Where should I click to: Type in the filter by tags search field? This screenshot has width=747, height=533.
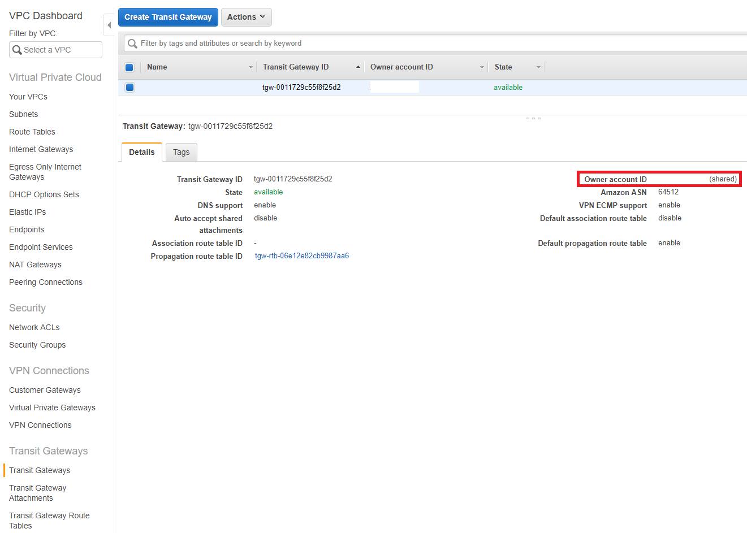pos(396,44)
